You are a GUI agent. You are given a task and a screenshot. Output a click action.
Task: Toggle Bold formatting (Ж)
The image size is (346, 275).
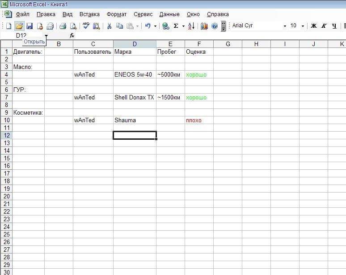(314, 26)
